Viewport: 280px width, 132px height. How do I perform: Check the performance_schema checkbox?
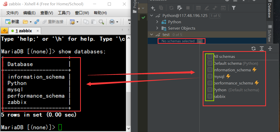(x=210, y=83)
